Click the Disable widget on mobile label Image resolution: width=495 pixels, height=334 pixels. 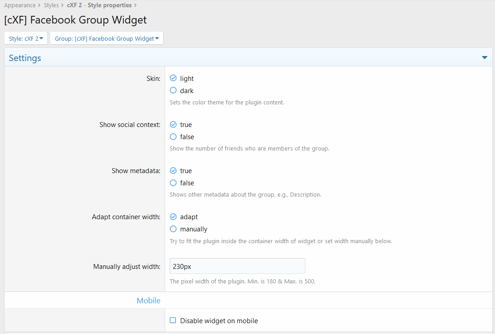tap(219, 321)
